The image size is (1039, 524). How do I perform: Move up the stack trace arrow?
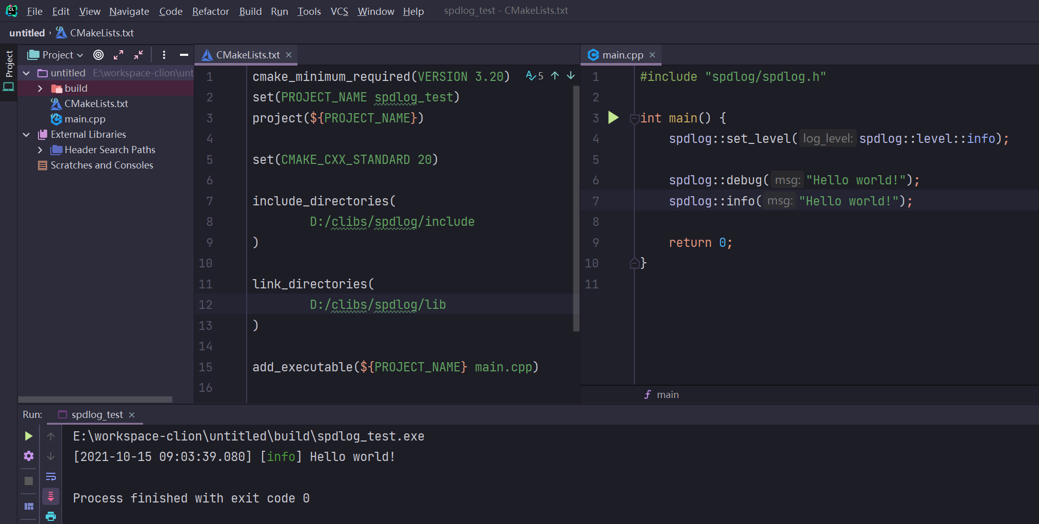point(51,436)
